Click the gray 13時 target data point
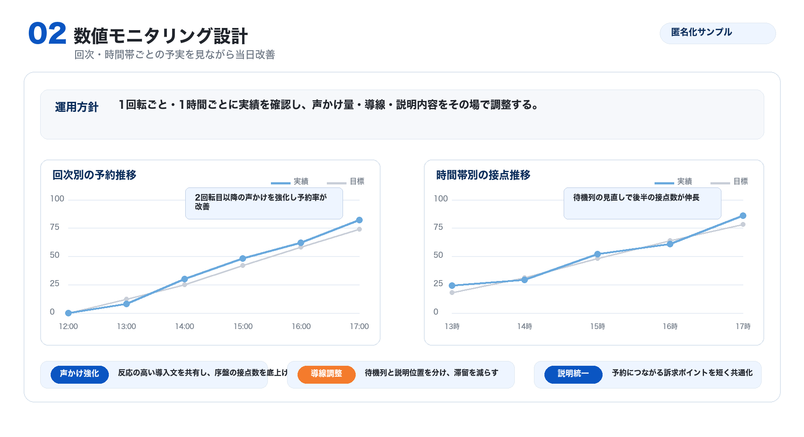 coord(452,292)
